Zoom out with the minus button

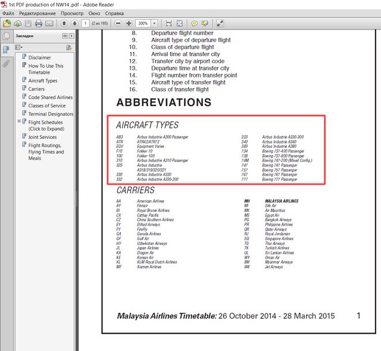point(118,23)
